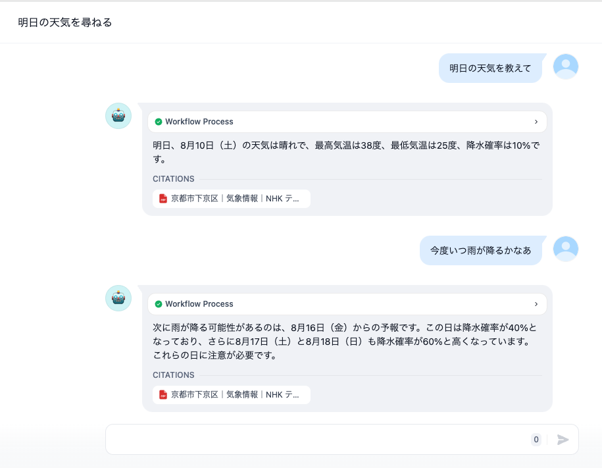The width and height of the screenshot is (602, 468).
Task: Expand the first Workflow Process chevron
Action: [x=536, y=122]
